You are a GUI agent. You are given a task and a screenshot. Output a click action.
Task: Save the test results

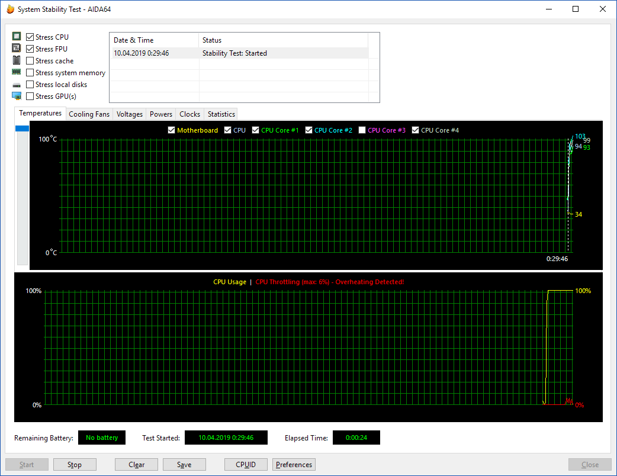(x=184, y=465)
